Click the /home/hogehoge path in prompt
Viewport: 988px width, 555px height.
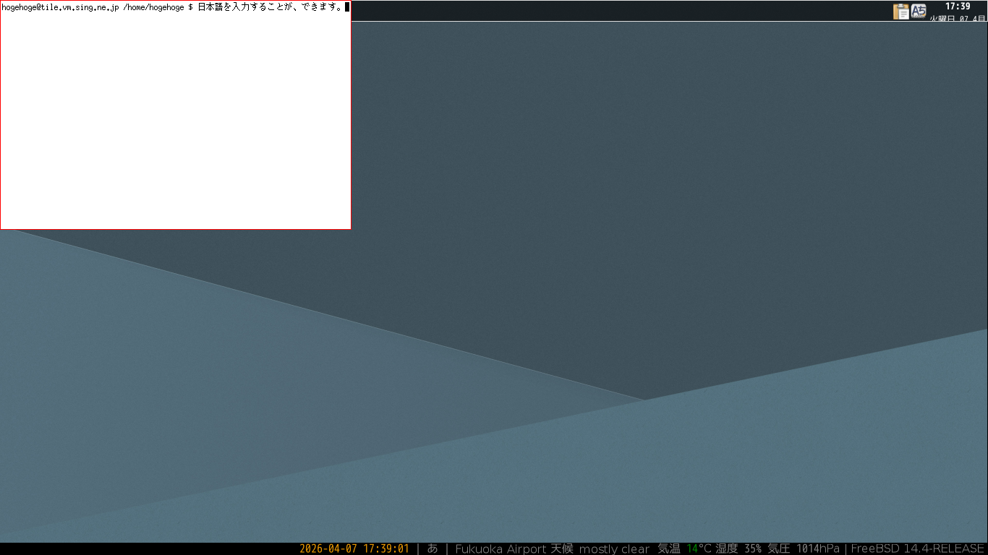[x=153, y=7]
